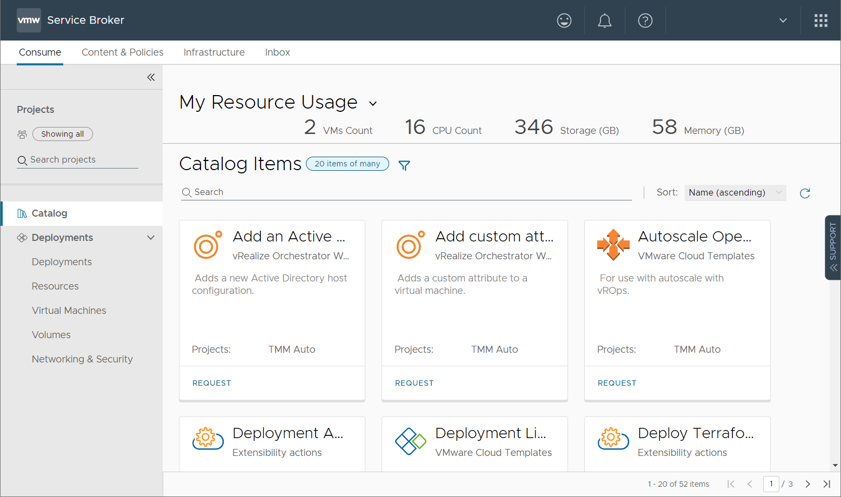Click the Catalog sidebar icon

[x=22, y=213]
